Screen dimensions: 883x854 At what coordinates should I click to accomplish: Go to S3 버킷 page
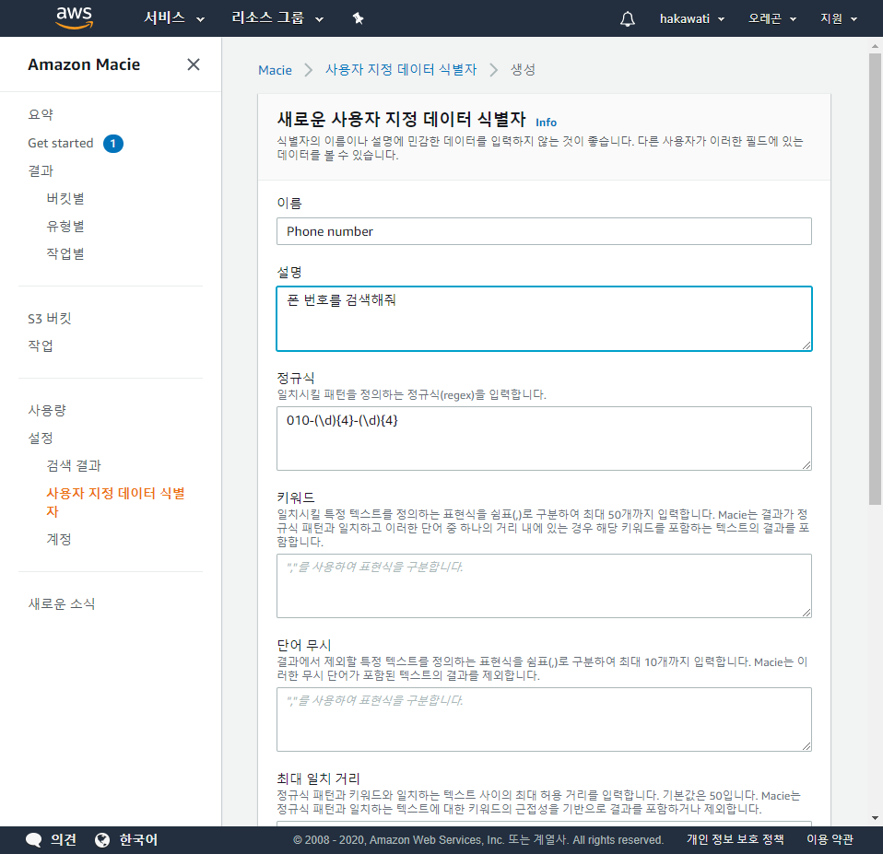click(x=50, y=319)
